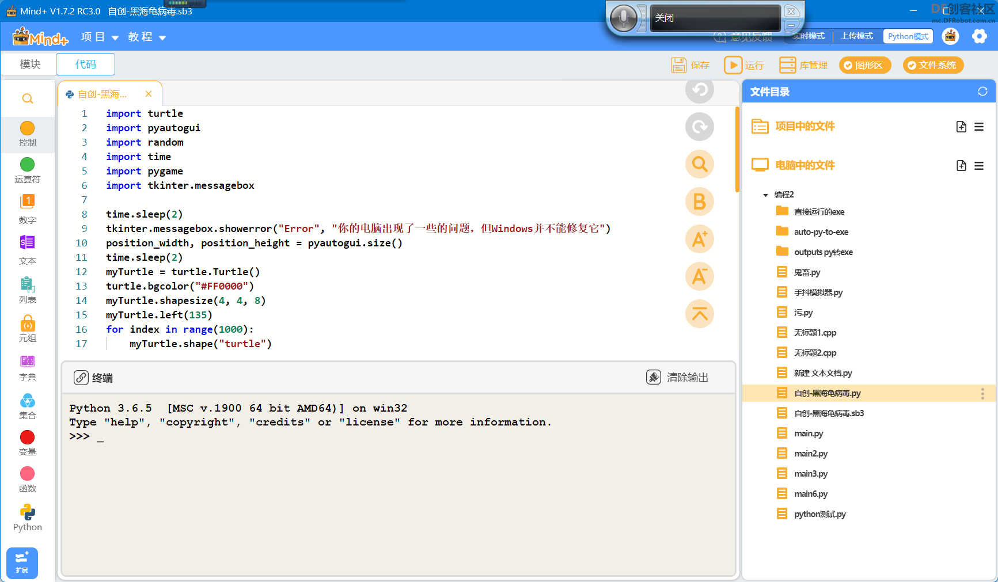Click the B bold button
The width and height of the screenshot is (998, 582).
click(x=699, y=201)
